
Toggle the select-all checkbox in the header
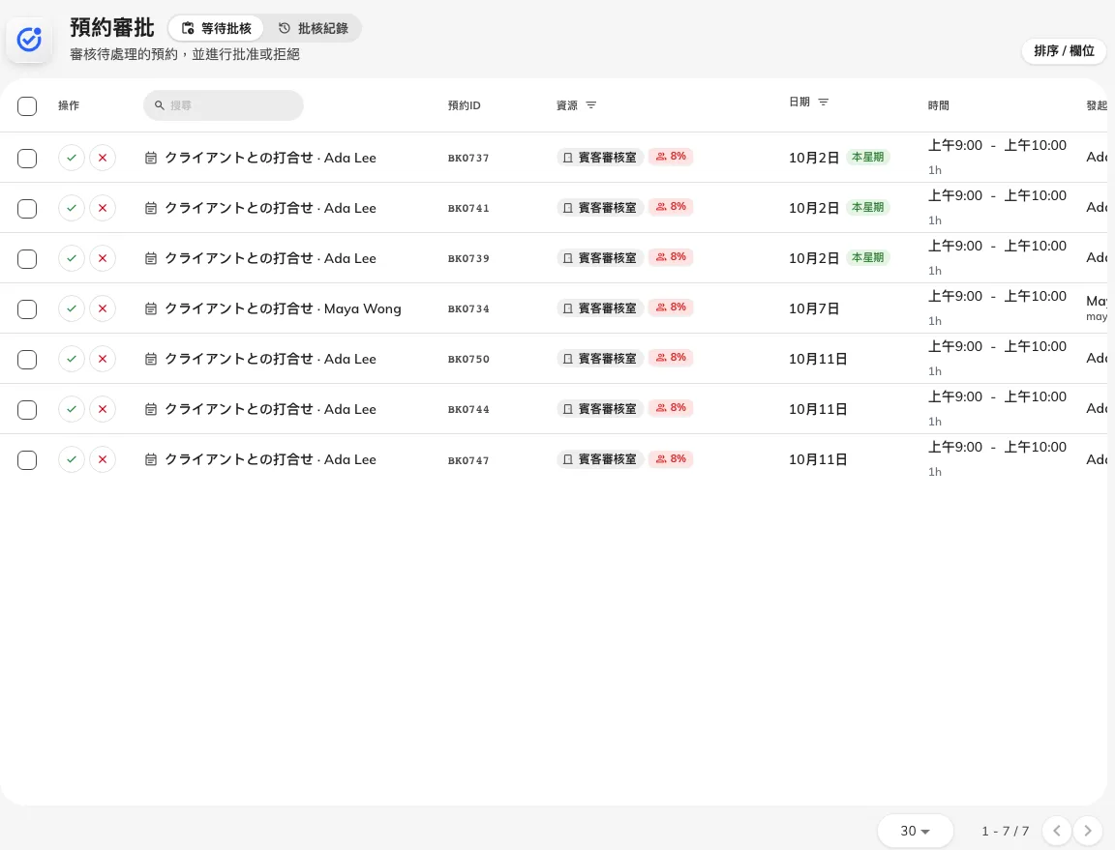coord(27,106)
